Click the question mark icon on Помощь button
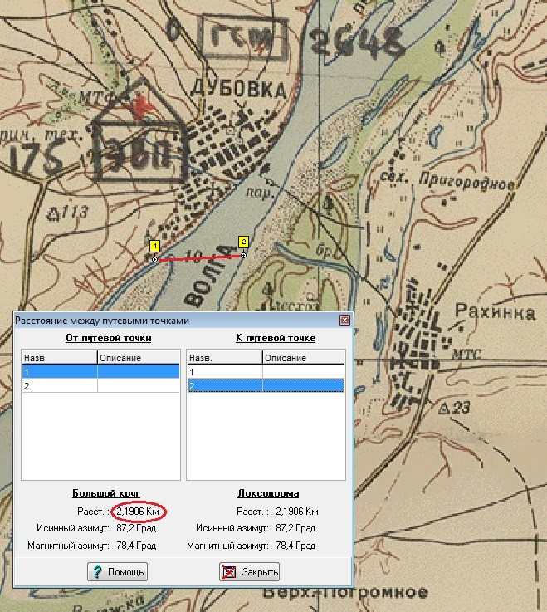The height and width of the screenshot is (612, 547). coord(96,572)
